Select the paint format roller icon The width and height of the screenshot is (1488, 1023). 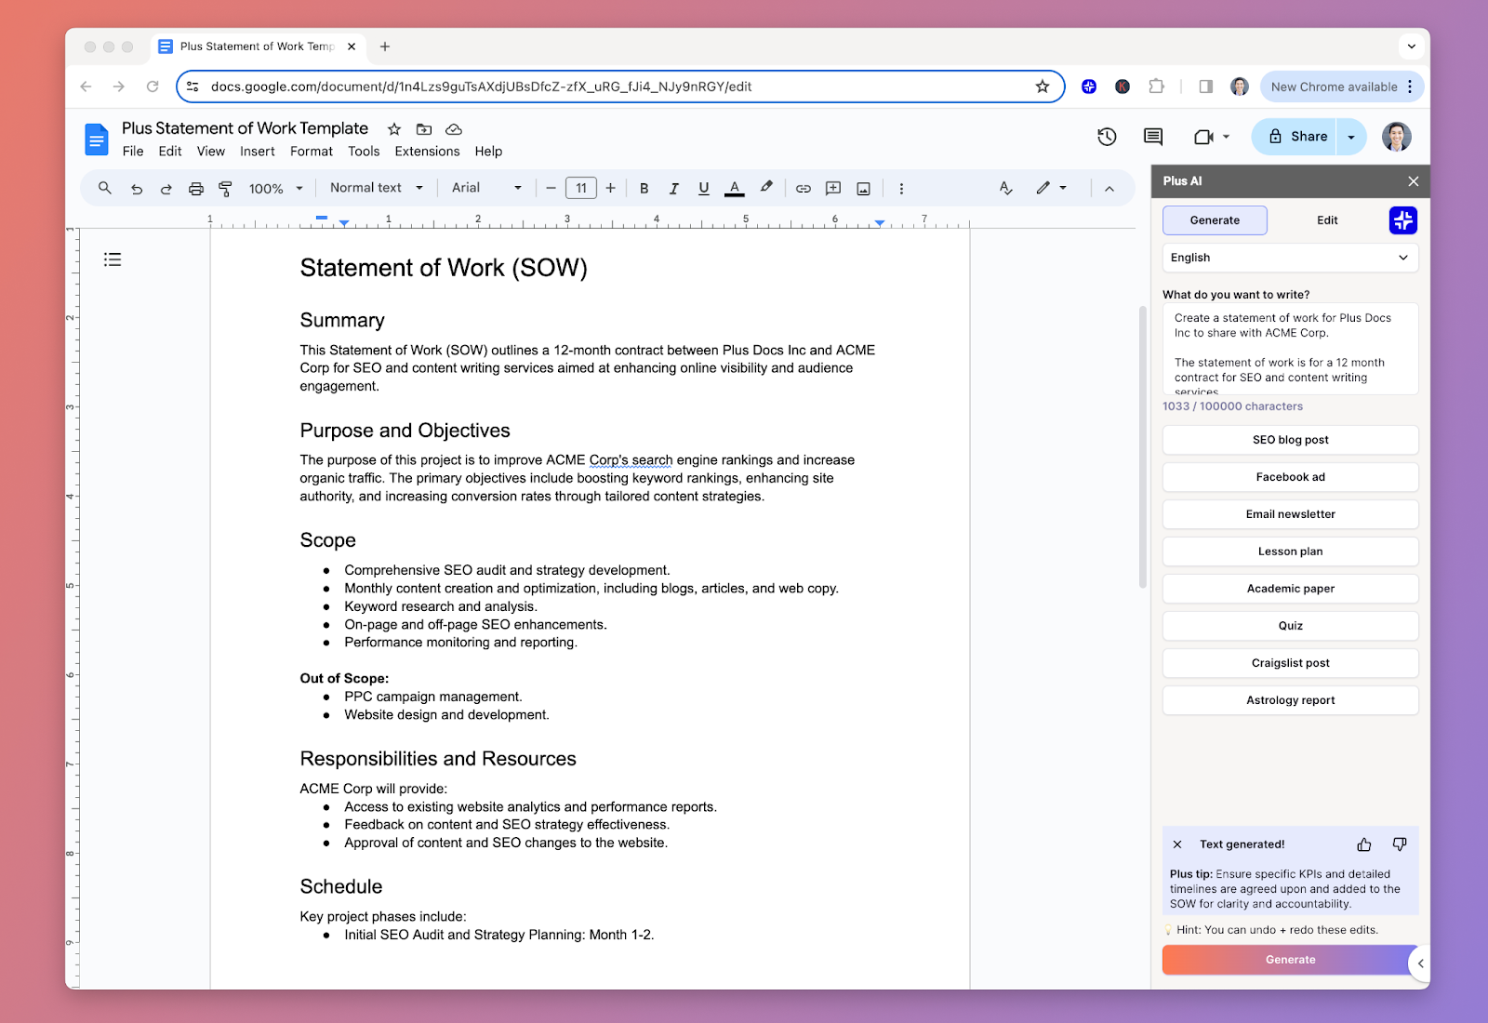click(x=225, y=189)
